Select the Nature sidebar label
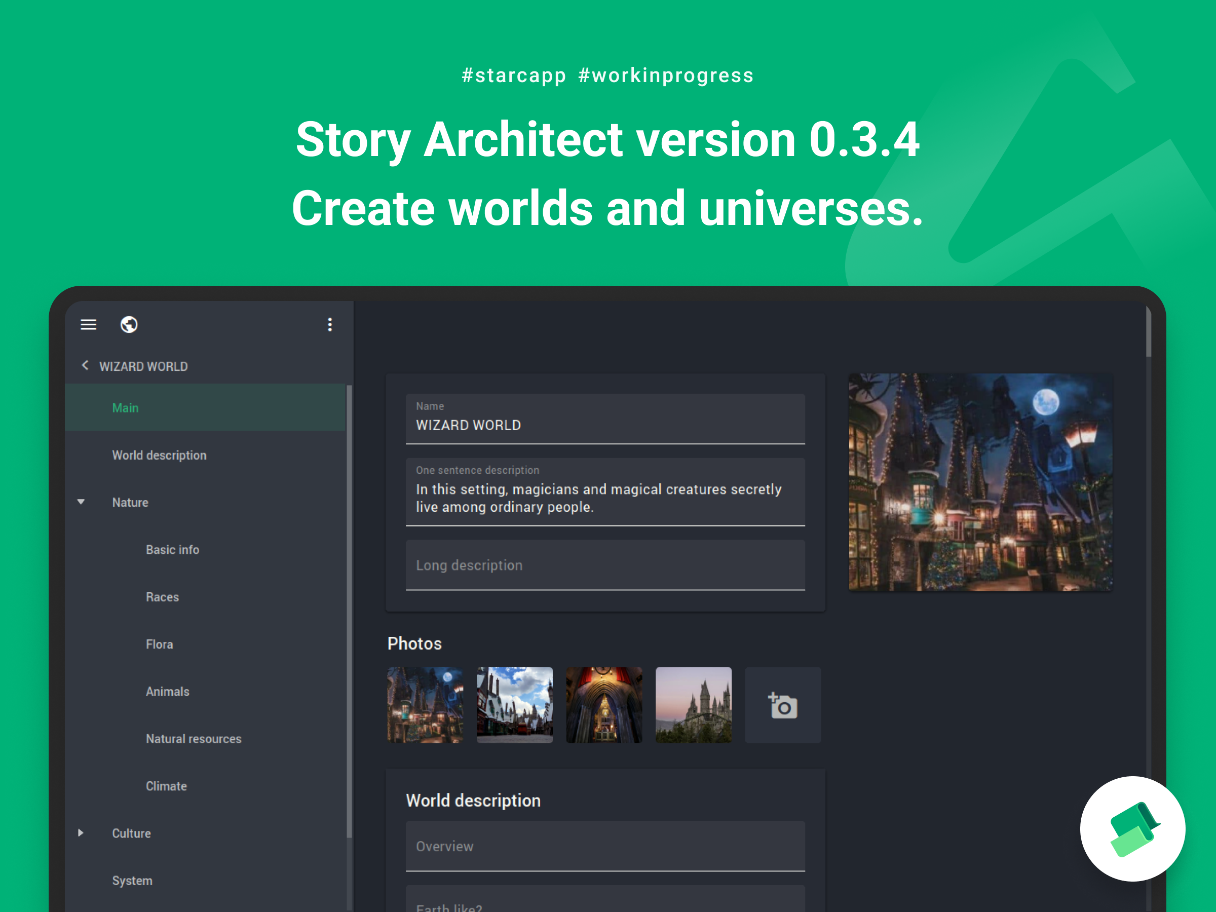Viewport: 1216px width, 912px height. 130,503
